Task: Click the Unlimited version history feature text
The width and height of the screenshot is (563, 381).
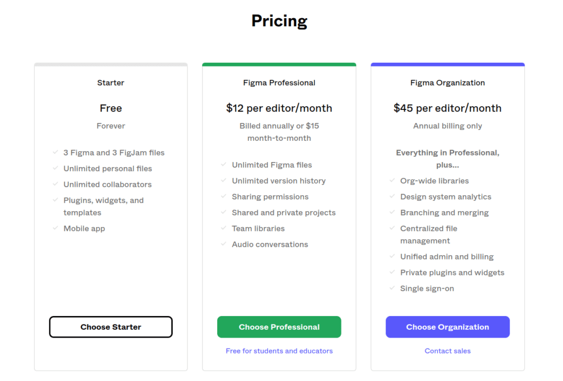Action: [x=279, y=181]
